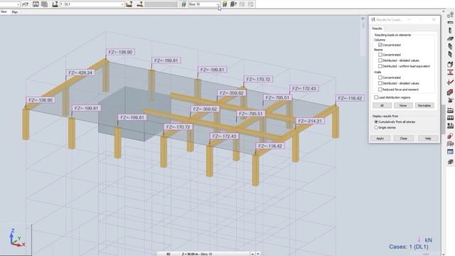
Task: Click the vertical scrollbar of the view
Action: 443,119
